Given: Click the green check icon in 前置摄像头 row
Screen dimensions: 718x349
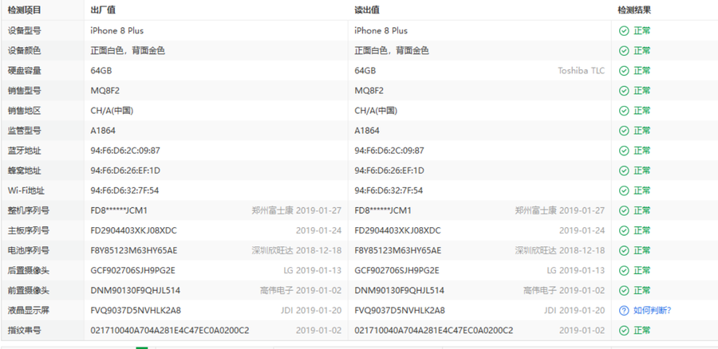Looking at the screenshot, I should point(624,291).
